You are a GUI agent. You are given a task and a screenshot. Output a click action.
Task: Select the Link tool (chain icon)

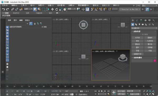coord(12,9)
